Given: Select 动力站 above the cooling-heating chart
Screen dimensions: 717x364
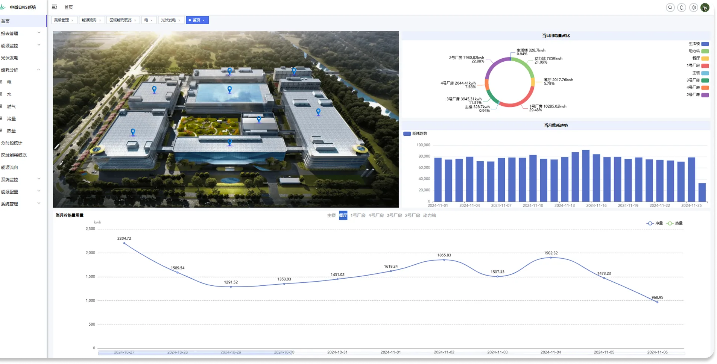Looking at the screenshot, I should pos(430,215).
